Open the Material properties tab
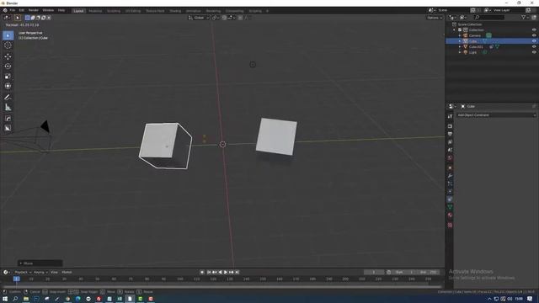Screen dimensions: 539x303 450,215
